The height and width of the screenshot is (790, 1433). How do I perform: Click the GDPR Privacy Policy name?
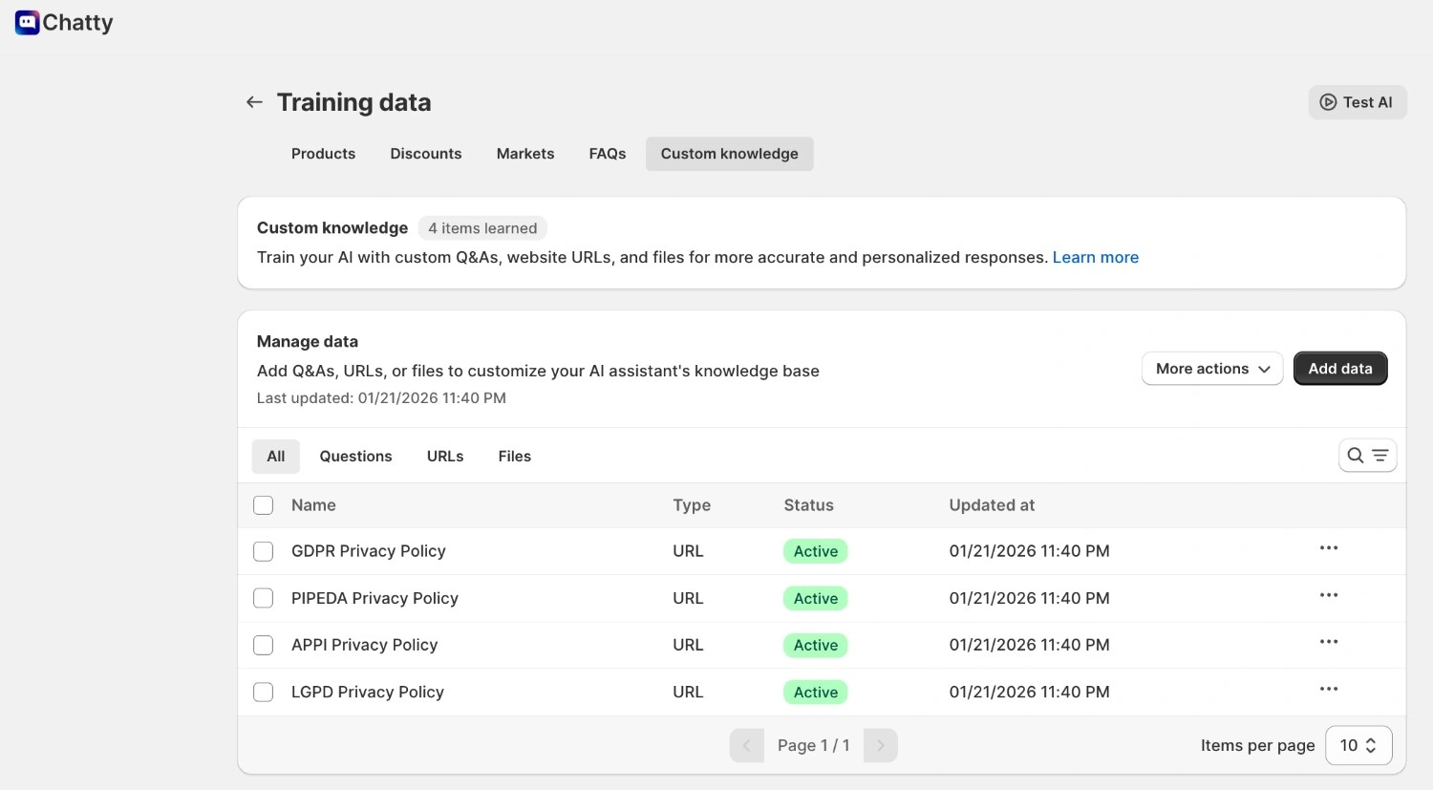click(x=369, y=551)
